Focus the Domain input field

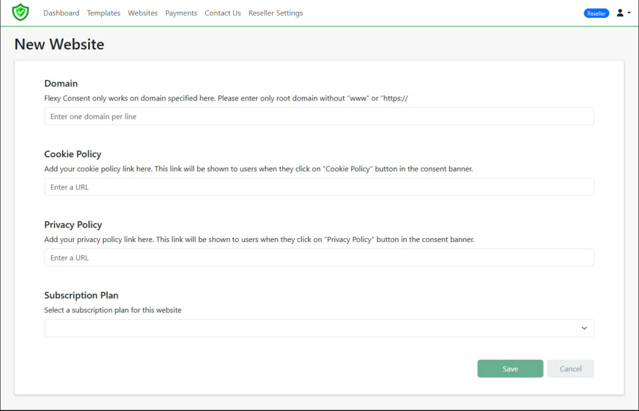[x=319, y=117]
